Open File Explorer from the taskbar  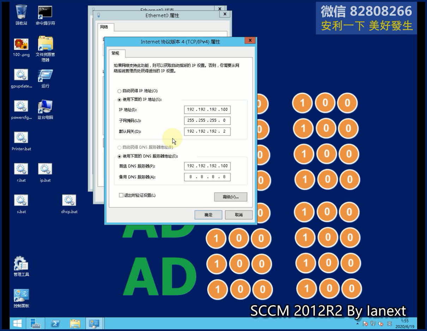pyautogui.click(x=75, y=323)
